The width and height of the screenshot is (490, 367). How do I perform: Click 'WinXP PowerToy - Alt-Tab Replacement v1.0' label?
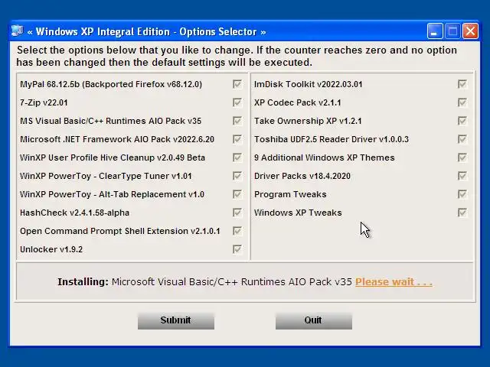(113, 194)
